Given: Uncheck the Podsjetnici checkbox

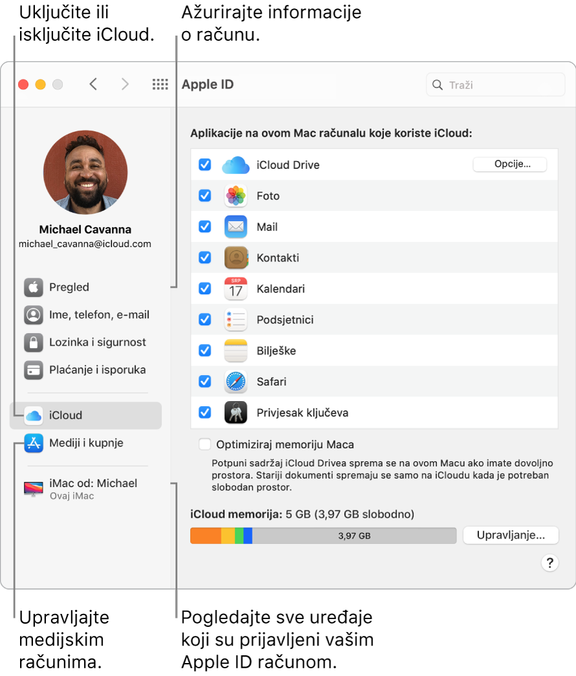Looking at the screenshot, I should tap(204, 320).
